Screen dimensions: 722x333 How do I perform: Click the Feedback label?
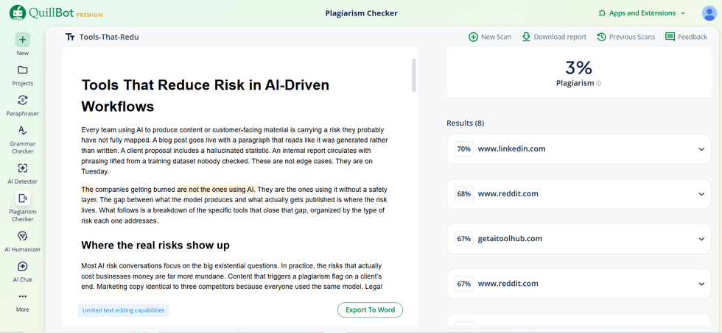pos(693,37)
